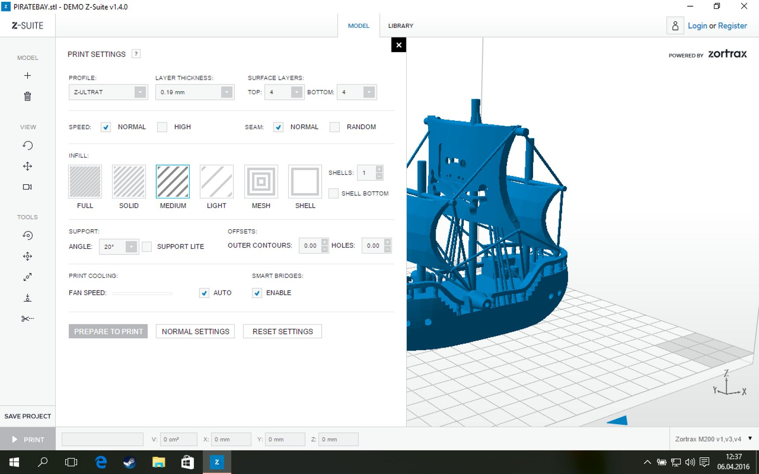The height and width of the screenshot is (474, 759).
Task: Delete model using the trash icon
Action: tap(27, 96)
